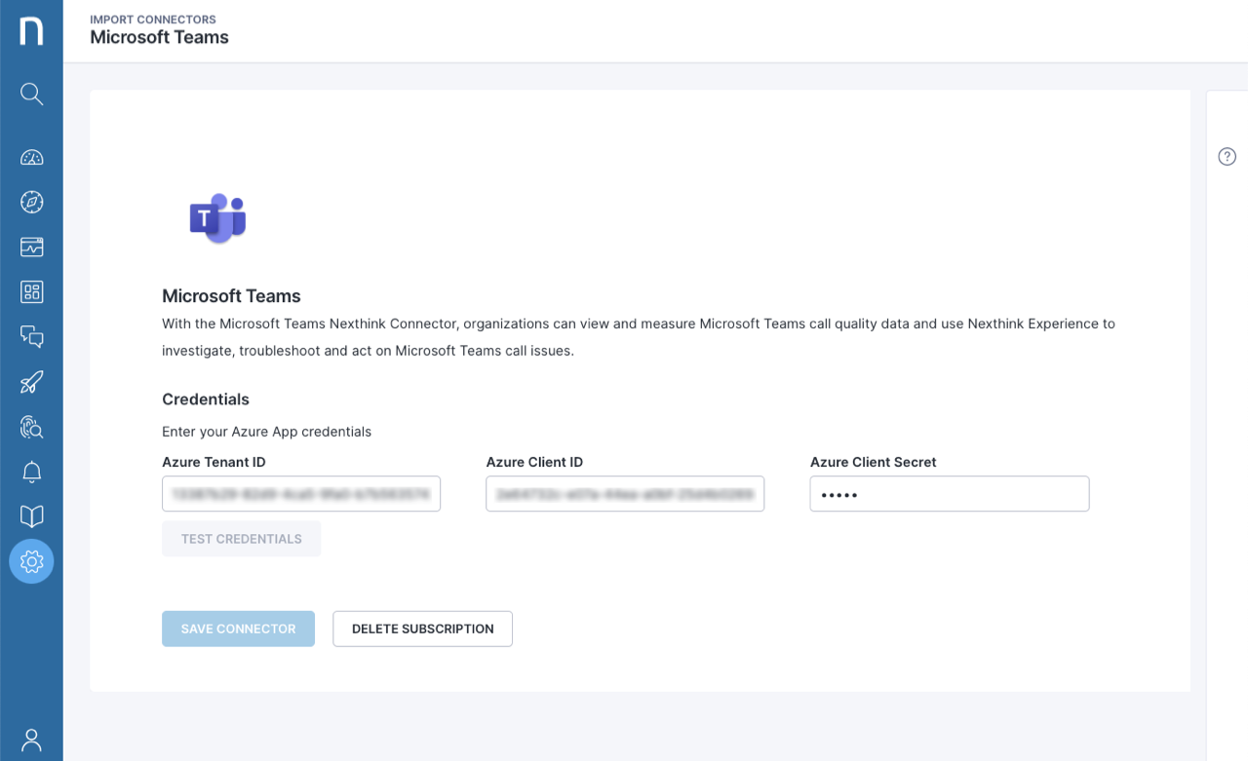Select the dashboard gauge icon in sidebar

31,157
